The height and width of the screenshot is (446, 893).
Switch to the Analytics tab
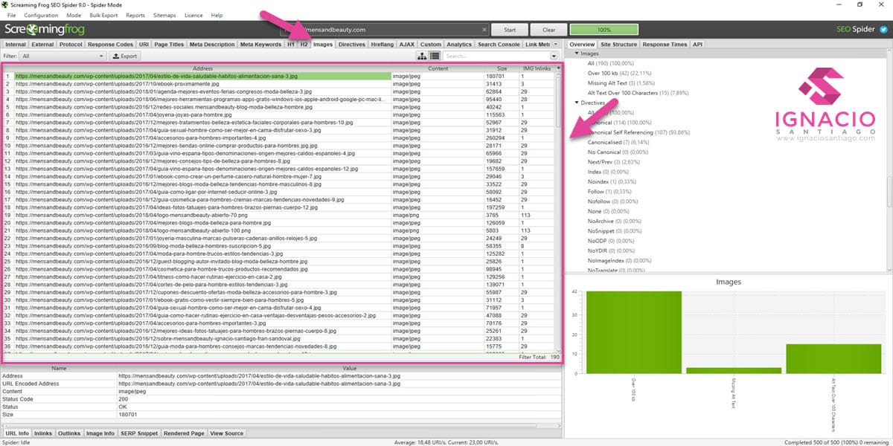[x=459, y=45]
